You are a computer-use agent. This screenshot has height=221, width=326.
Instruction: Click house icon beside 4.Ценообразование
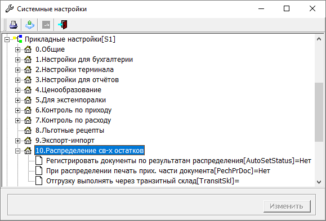coord(28,90)
